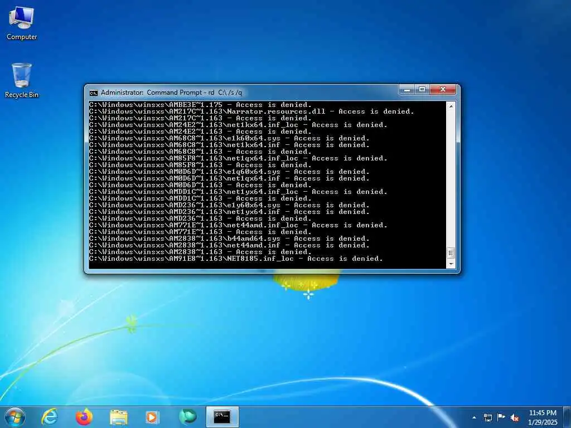Click the AM24E2~1.163\net1kx64.inf_loc line
The width and height of the screenshot is (571, 428).
pyautogui.click(x=238, y=125)
